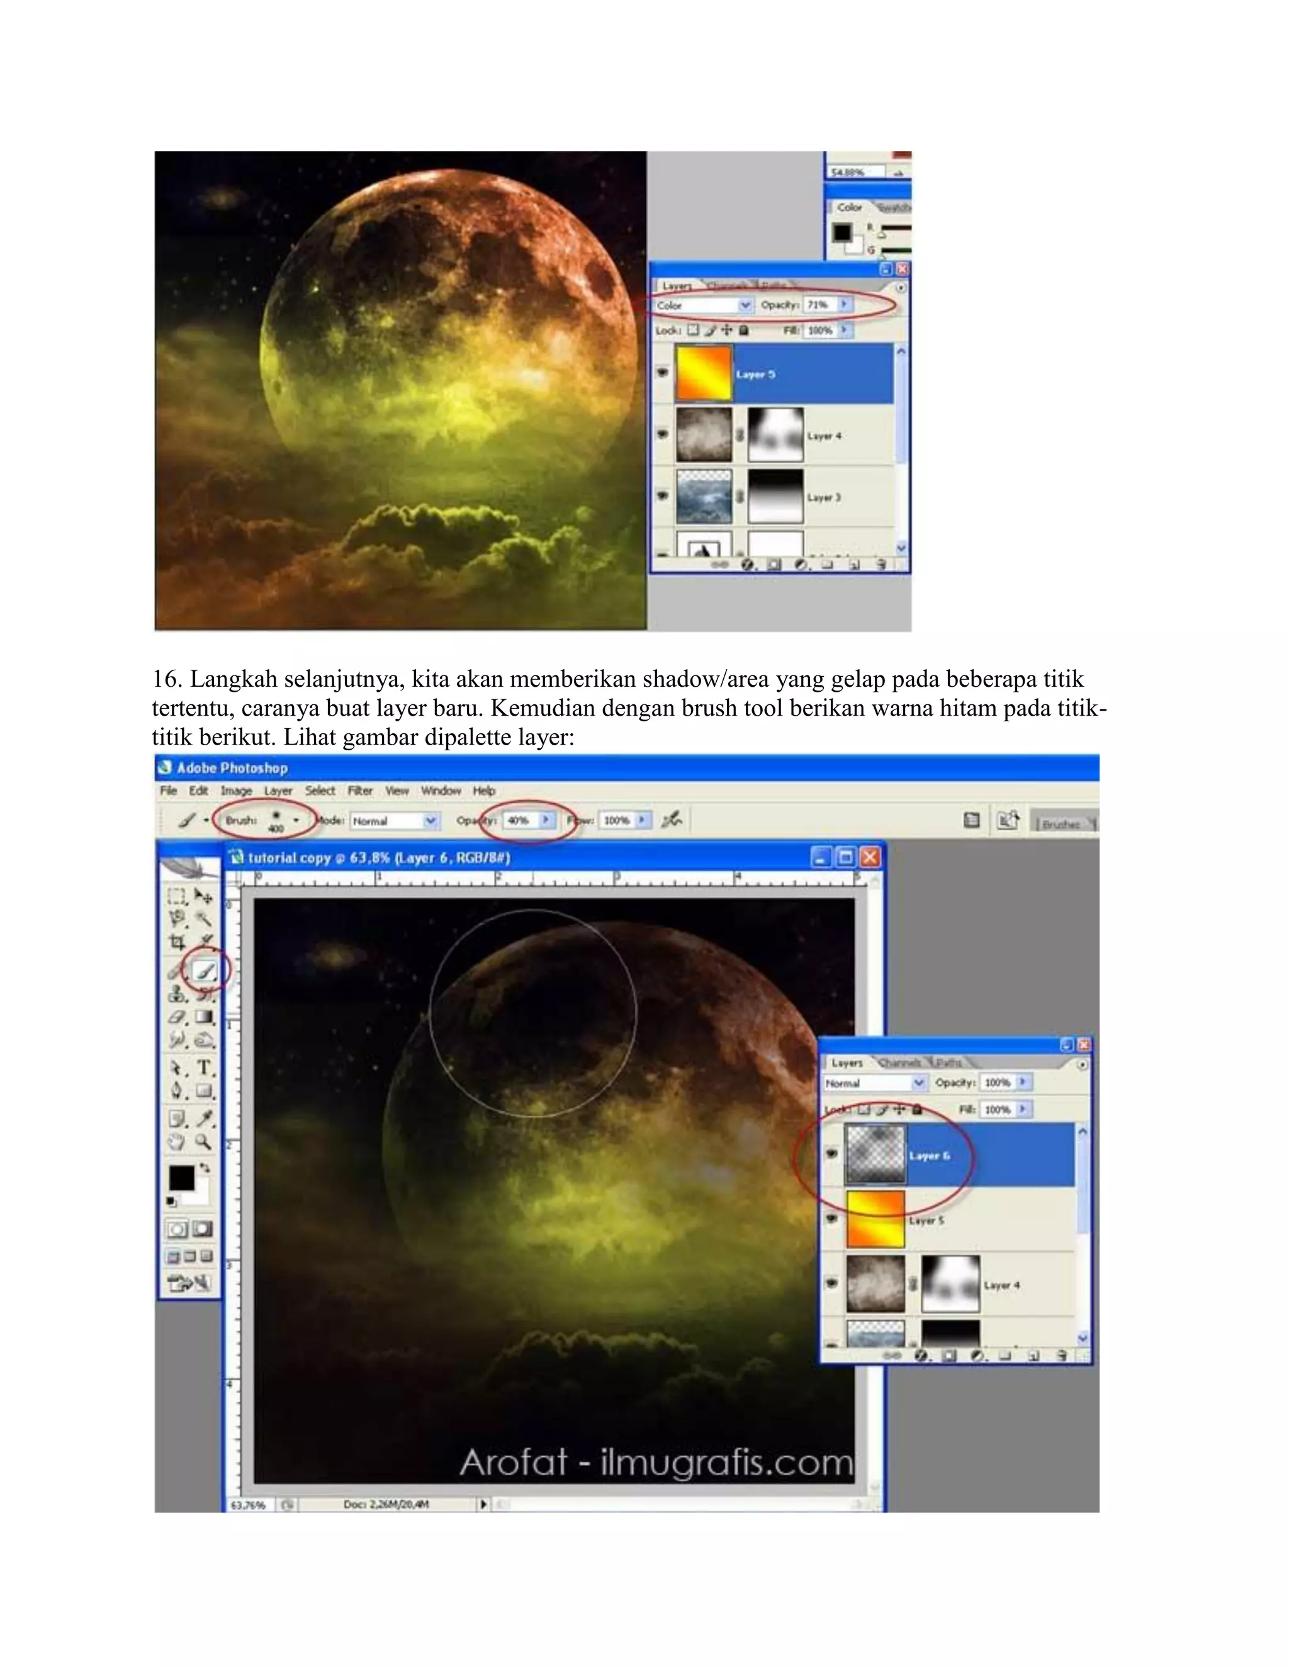The image size is (1289, 1668).
Task: Click Layer 4 mask thumbnail in lower panel
Action: coord(951,1284)
